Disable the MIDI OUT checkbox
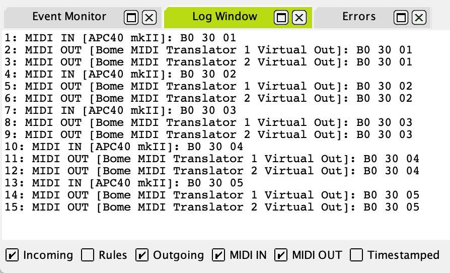The width and height of the screenshot is (450, 273). [281, 255]
